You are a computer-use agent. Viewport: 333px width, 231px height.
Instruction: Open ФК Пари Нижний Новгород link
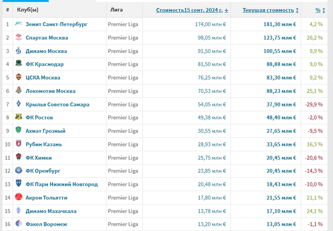[62, 184]
